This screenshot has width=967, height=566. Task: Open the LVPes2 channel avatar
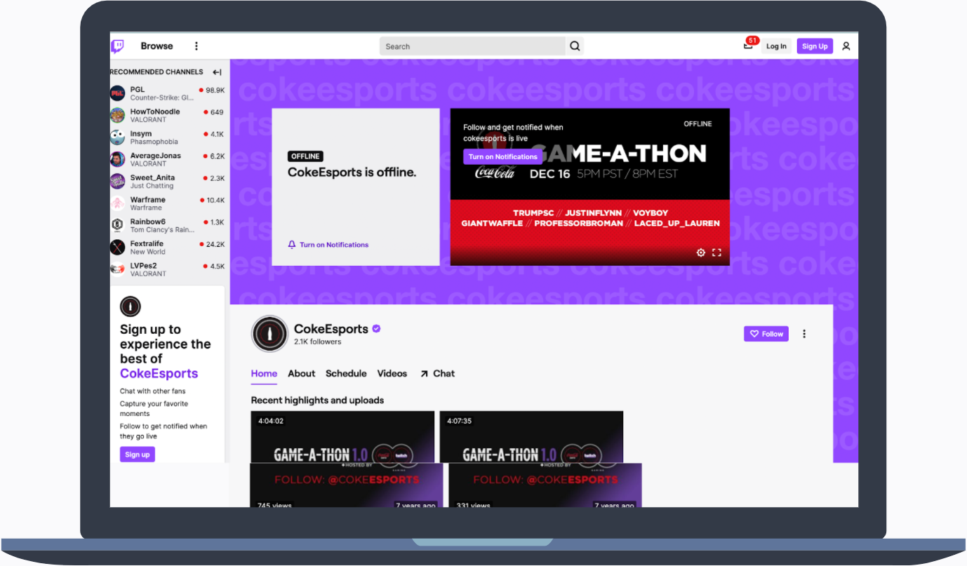(117, 269)
